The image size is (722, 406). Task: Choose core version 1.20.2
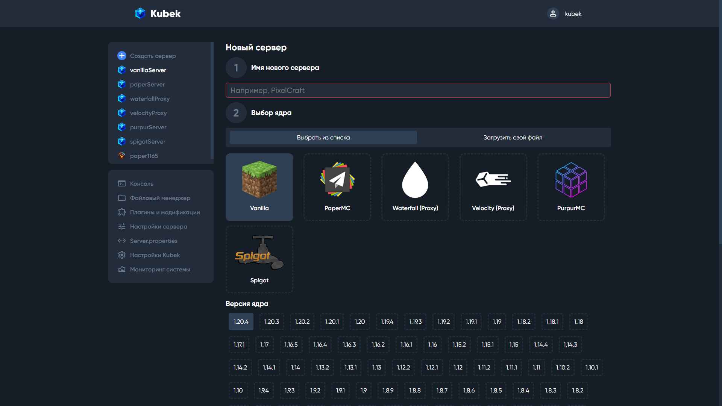tap(302, 322)
